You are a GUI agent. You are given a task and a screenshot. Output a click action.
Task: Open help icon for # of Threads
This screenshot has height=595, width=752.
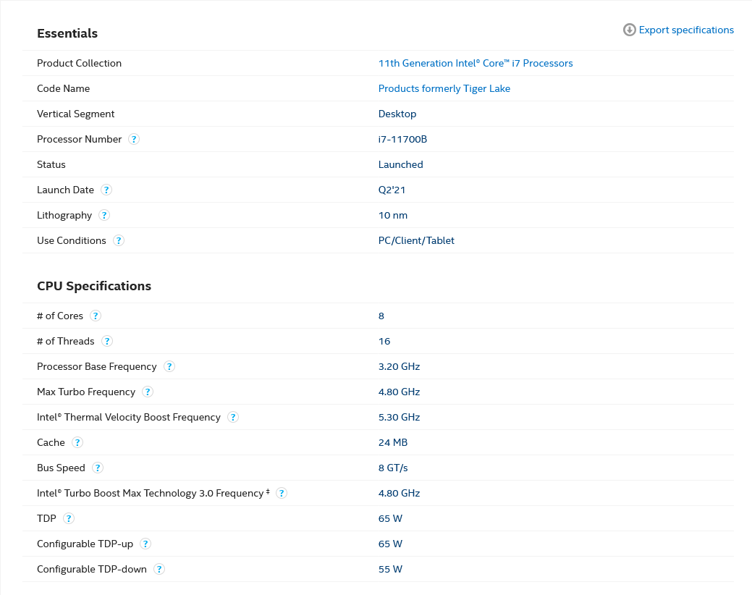107,342
